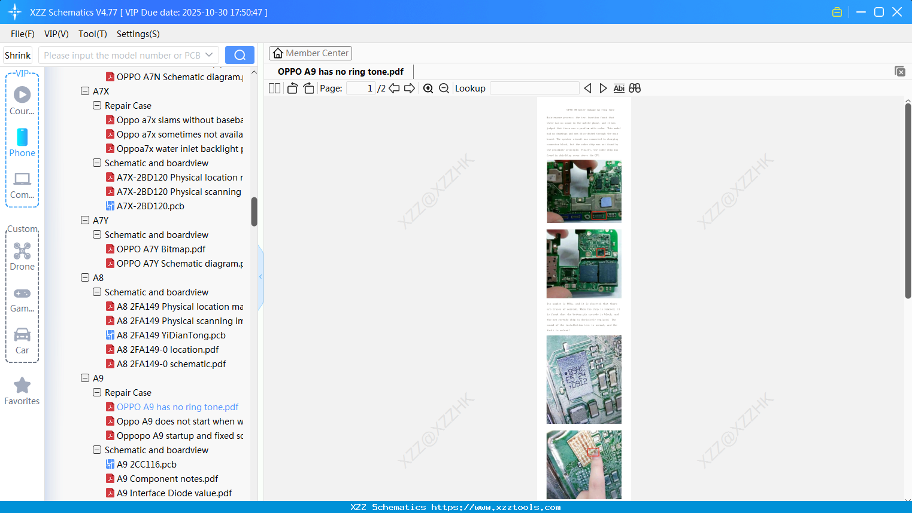Collapse the A7X tree node
The width and height of the screenshot is (912, 513).
pos(85,91)
